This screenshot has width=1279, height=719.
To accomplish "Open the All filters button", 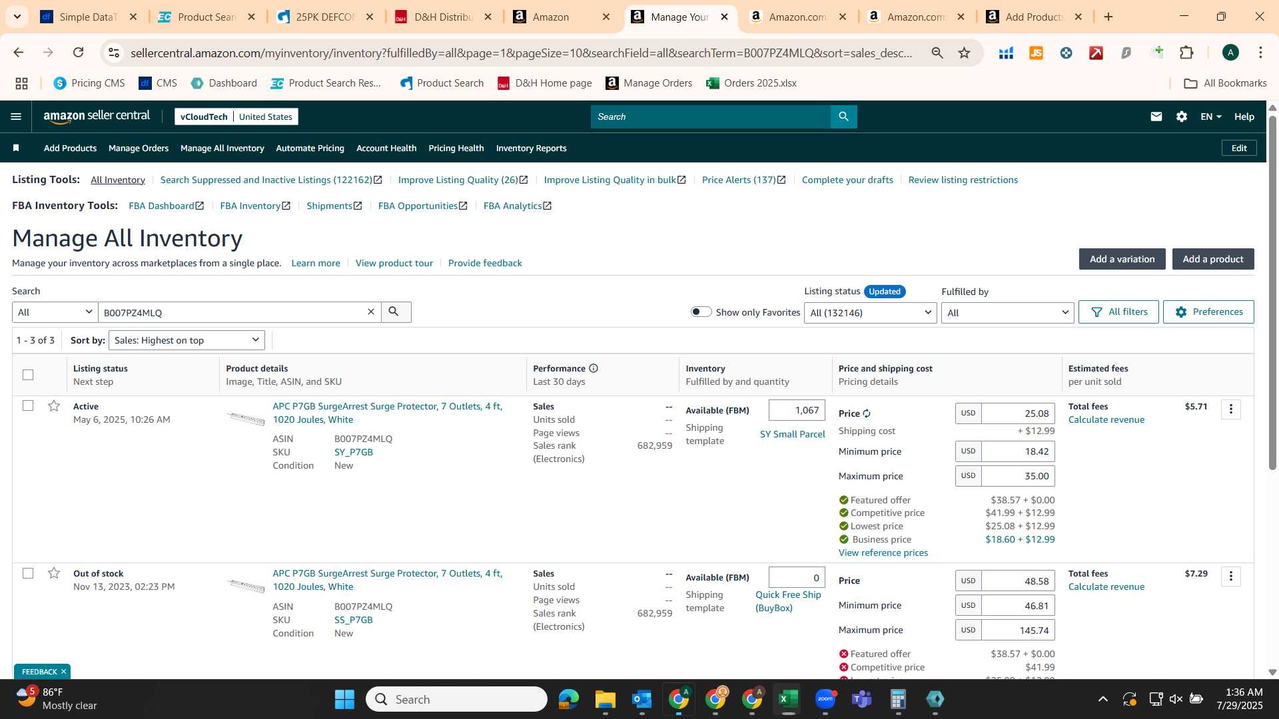I will pos(1118,312).
